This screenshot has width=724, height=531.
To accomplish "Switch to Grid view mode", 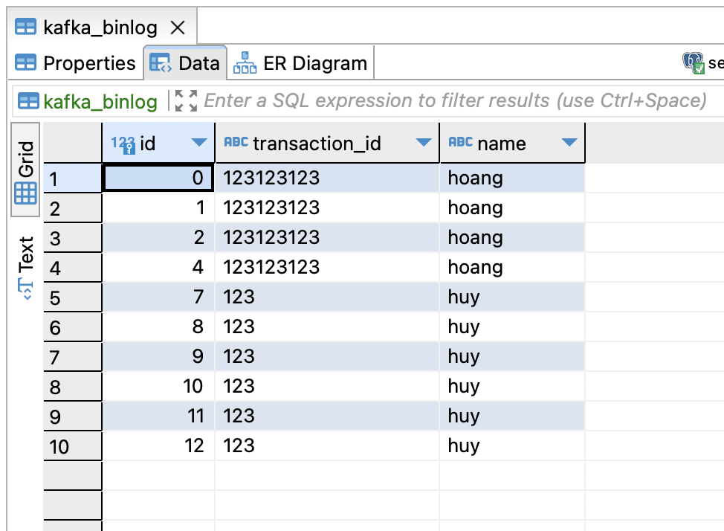I will [x=25, y=170].
